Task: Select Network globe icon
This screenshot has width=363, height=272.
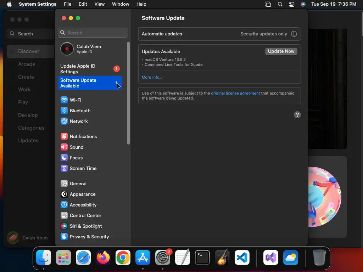Action: tap(64, 121)
